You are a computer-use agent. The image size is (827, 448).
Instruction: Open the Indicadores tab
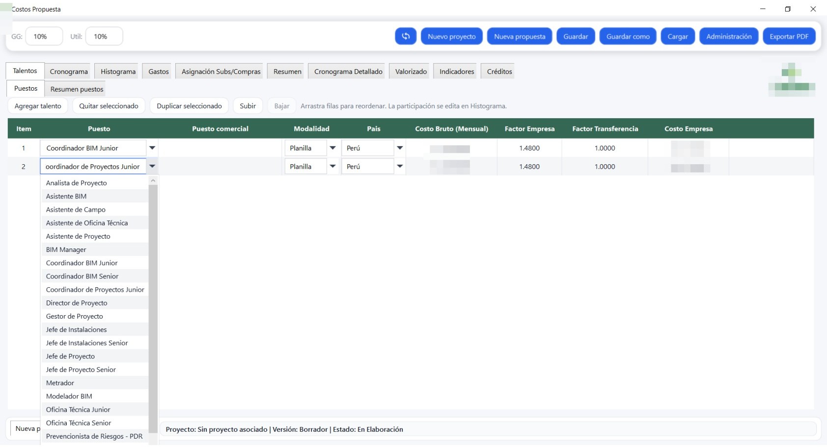pyautogui.click(x=455, y=71)
